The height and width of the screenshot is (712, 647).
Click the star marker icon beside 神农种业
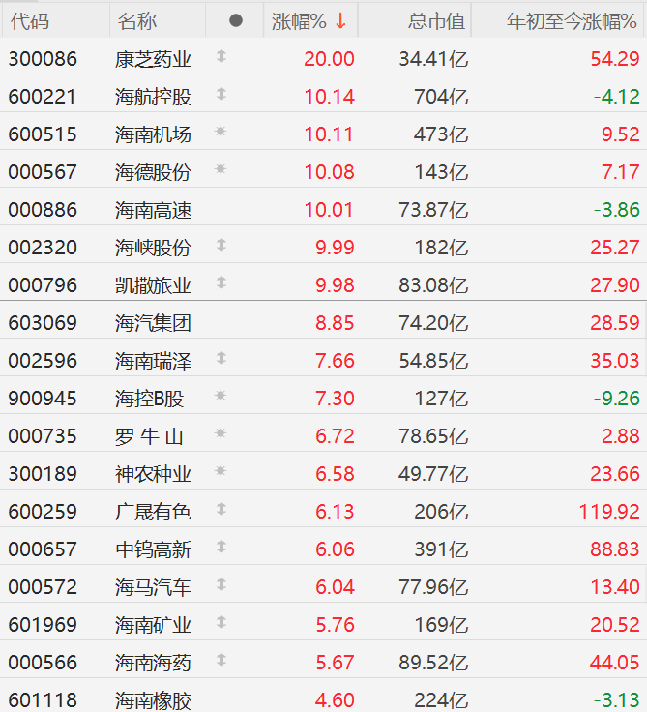coord(221,471)
